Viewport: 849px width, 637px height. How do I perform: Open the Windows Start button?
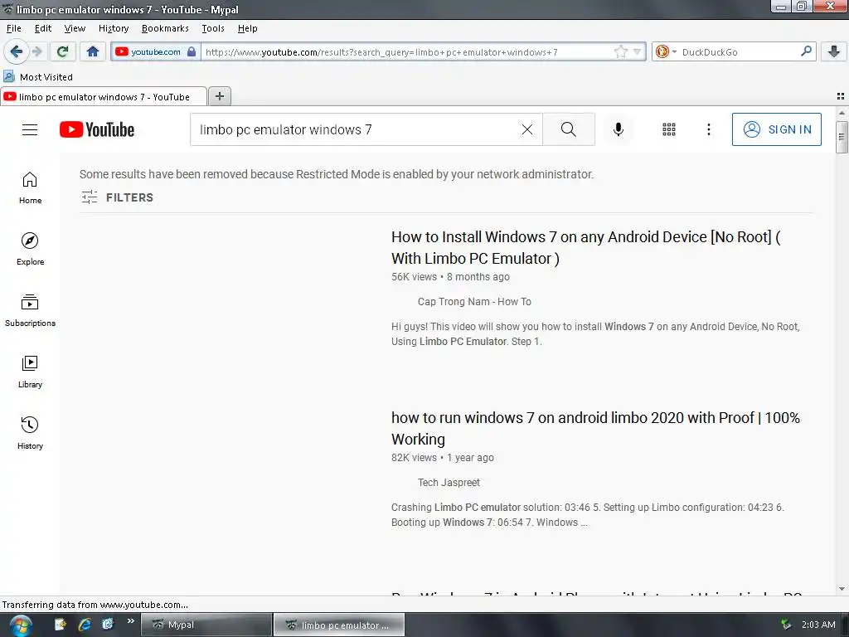(x=21, y=625)
